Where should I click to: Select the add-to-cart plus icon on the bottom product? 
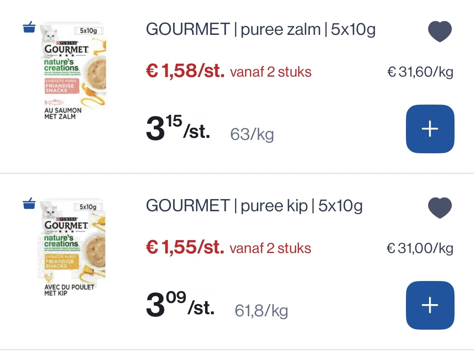tap(430, 305)
